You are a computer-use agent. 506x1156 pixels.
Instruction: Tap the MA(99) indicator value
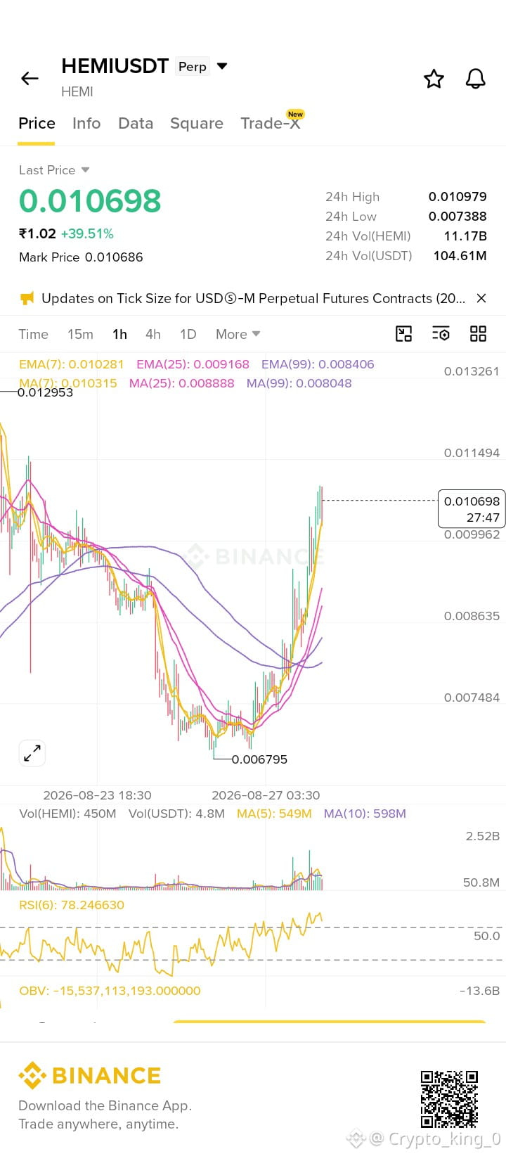coord(299,383)
